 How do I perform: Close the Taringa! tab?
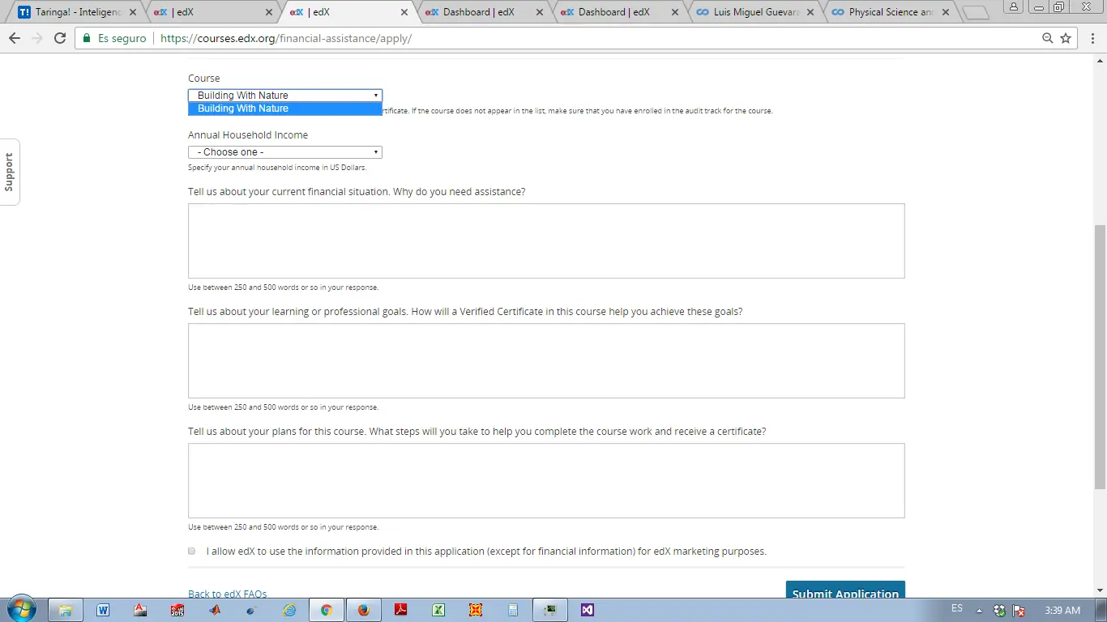(x=133, y=13)
